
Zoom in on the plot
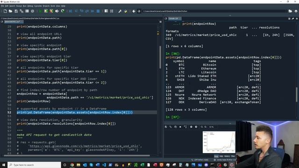206,127
